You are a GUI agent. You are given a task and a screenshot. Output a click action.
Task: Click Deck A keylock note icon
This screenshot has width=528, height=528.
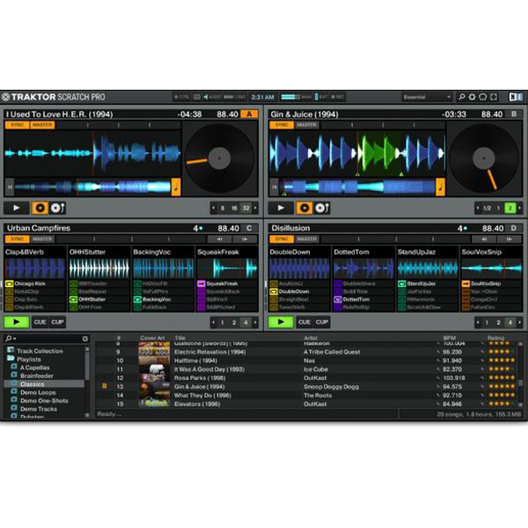tap(176, 187)
